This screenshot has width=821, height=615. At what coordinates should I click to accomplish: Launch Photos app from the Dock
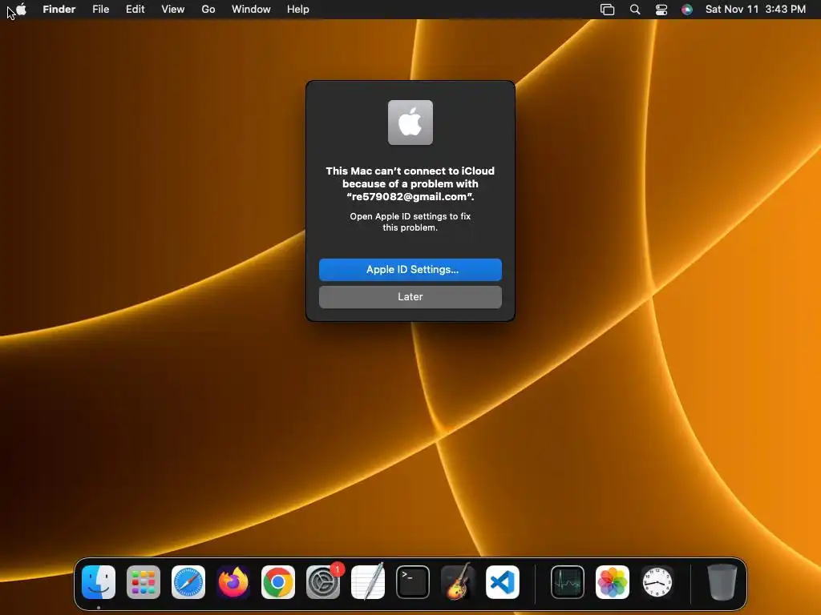coord(613,582)
